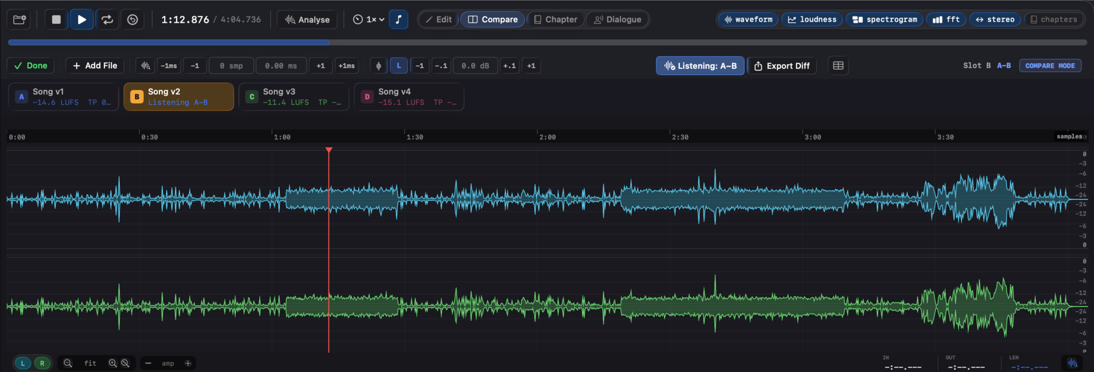Toggle the music note pitch button

coord(398,19)
